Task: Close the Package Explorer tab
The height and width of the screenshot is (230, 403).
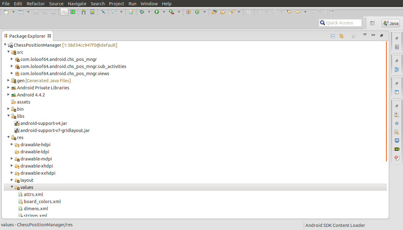Action: (x=49, y=36)
